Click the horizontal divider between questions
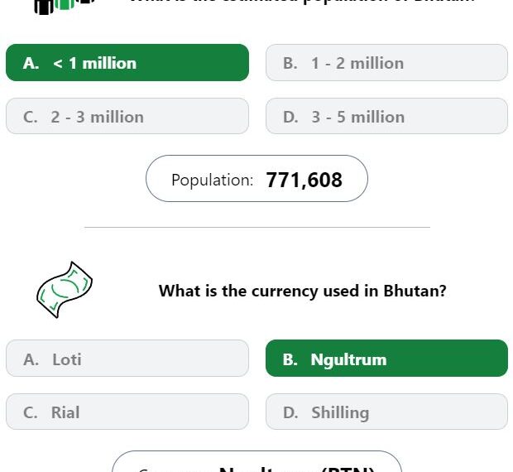Image resolution: width=513 pixels, height=472 pixels. tap(257, 227)
